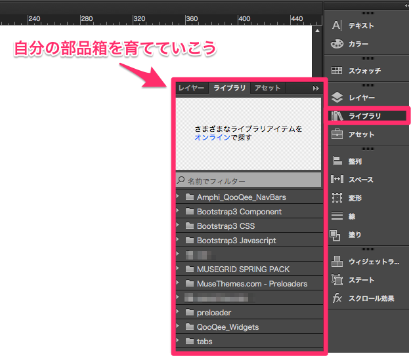Image resolution: width=411 pixels, height=356 pixels.
Task: Collapse the right dock with top arrows
Action: tap(407, 5)
